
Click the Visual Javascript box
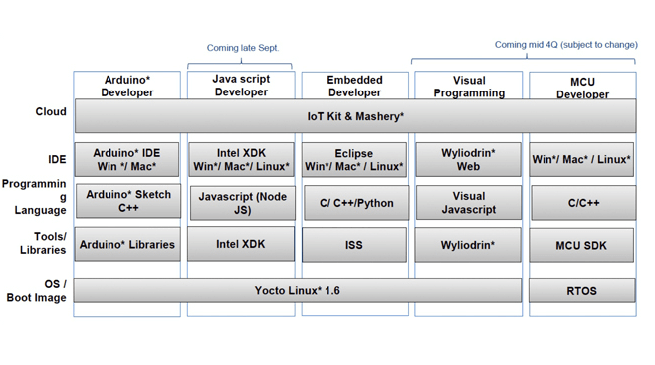point(469,202)
